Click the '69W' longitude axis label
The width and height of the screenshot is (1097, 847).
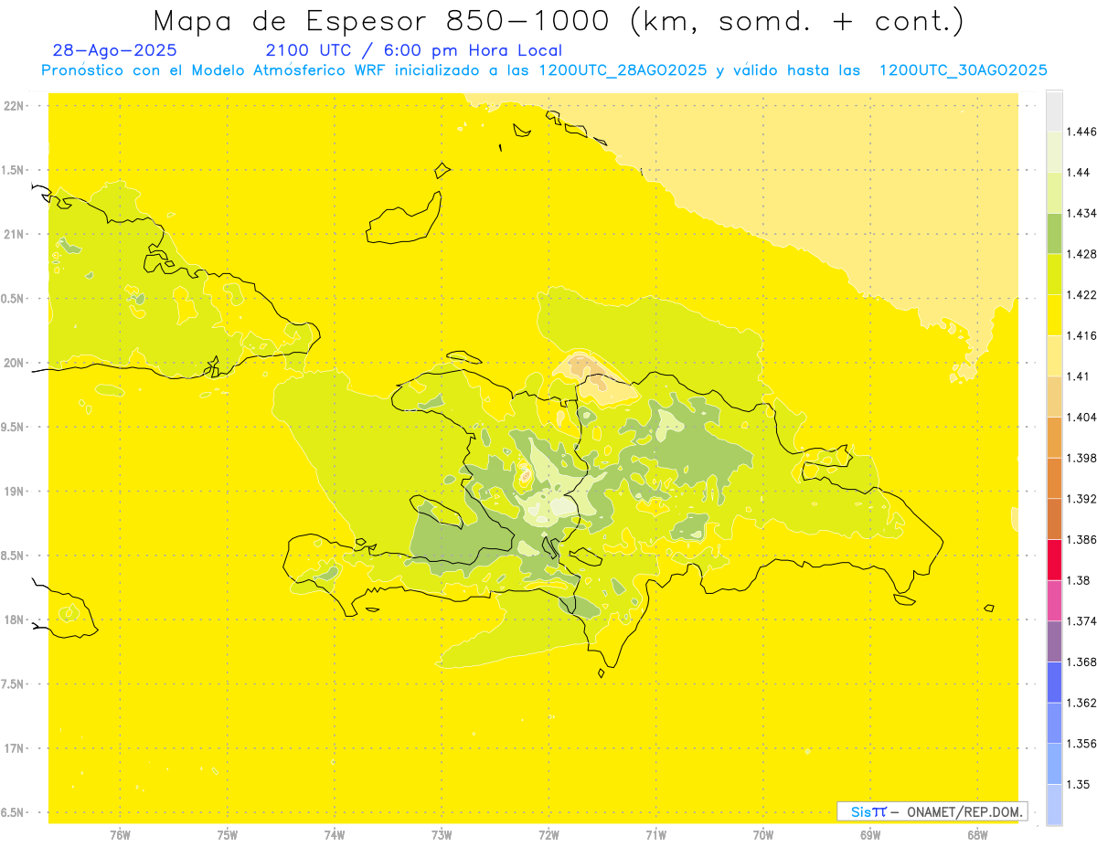point(870,834)
